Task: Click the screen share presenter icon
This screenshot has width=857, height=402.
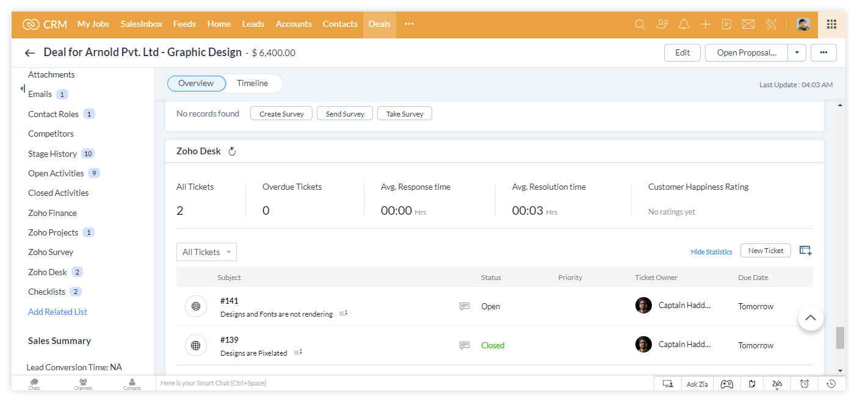Action: 668,384
